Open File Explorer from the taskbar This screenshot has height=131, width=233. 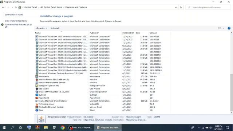click(x=46, y=127)
